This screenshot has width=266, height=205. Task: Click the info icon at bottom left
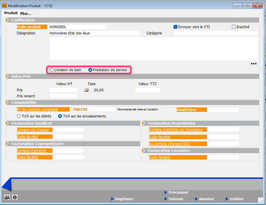(15, 197)
